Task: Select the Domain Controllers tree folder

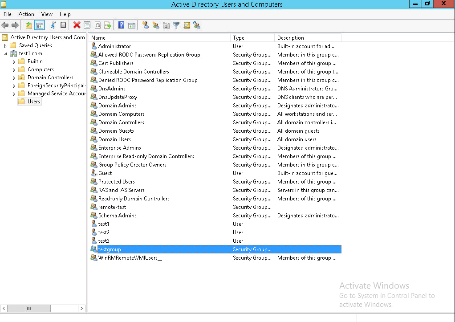Action: [x=50, y=77]
